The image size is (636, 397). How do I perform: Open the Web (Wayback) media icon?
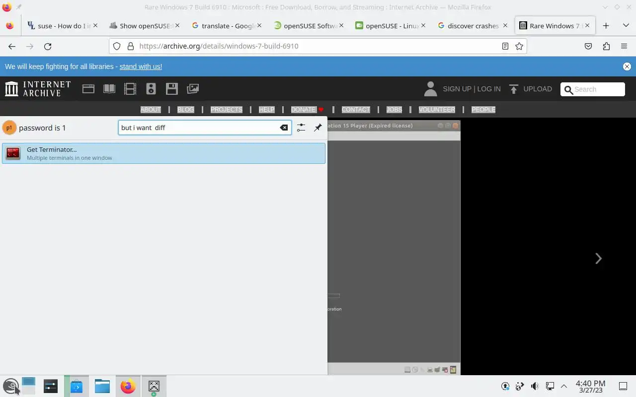click(88, 89)
